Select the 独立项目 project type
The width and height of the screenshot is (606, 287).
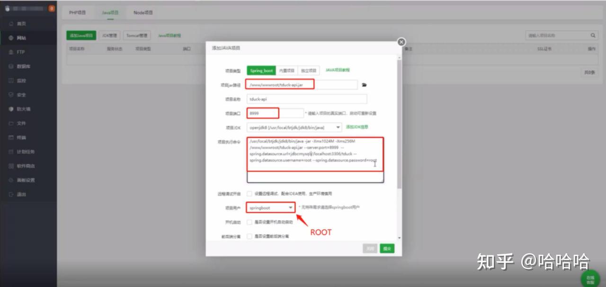coord(309,71)
